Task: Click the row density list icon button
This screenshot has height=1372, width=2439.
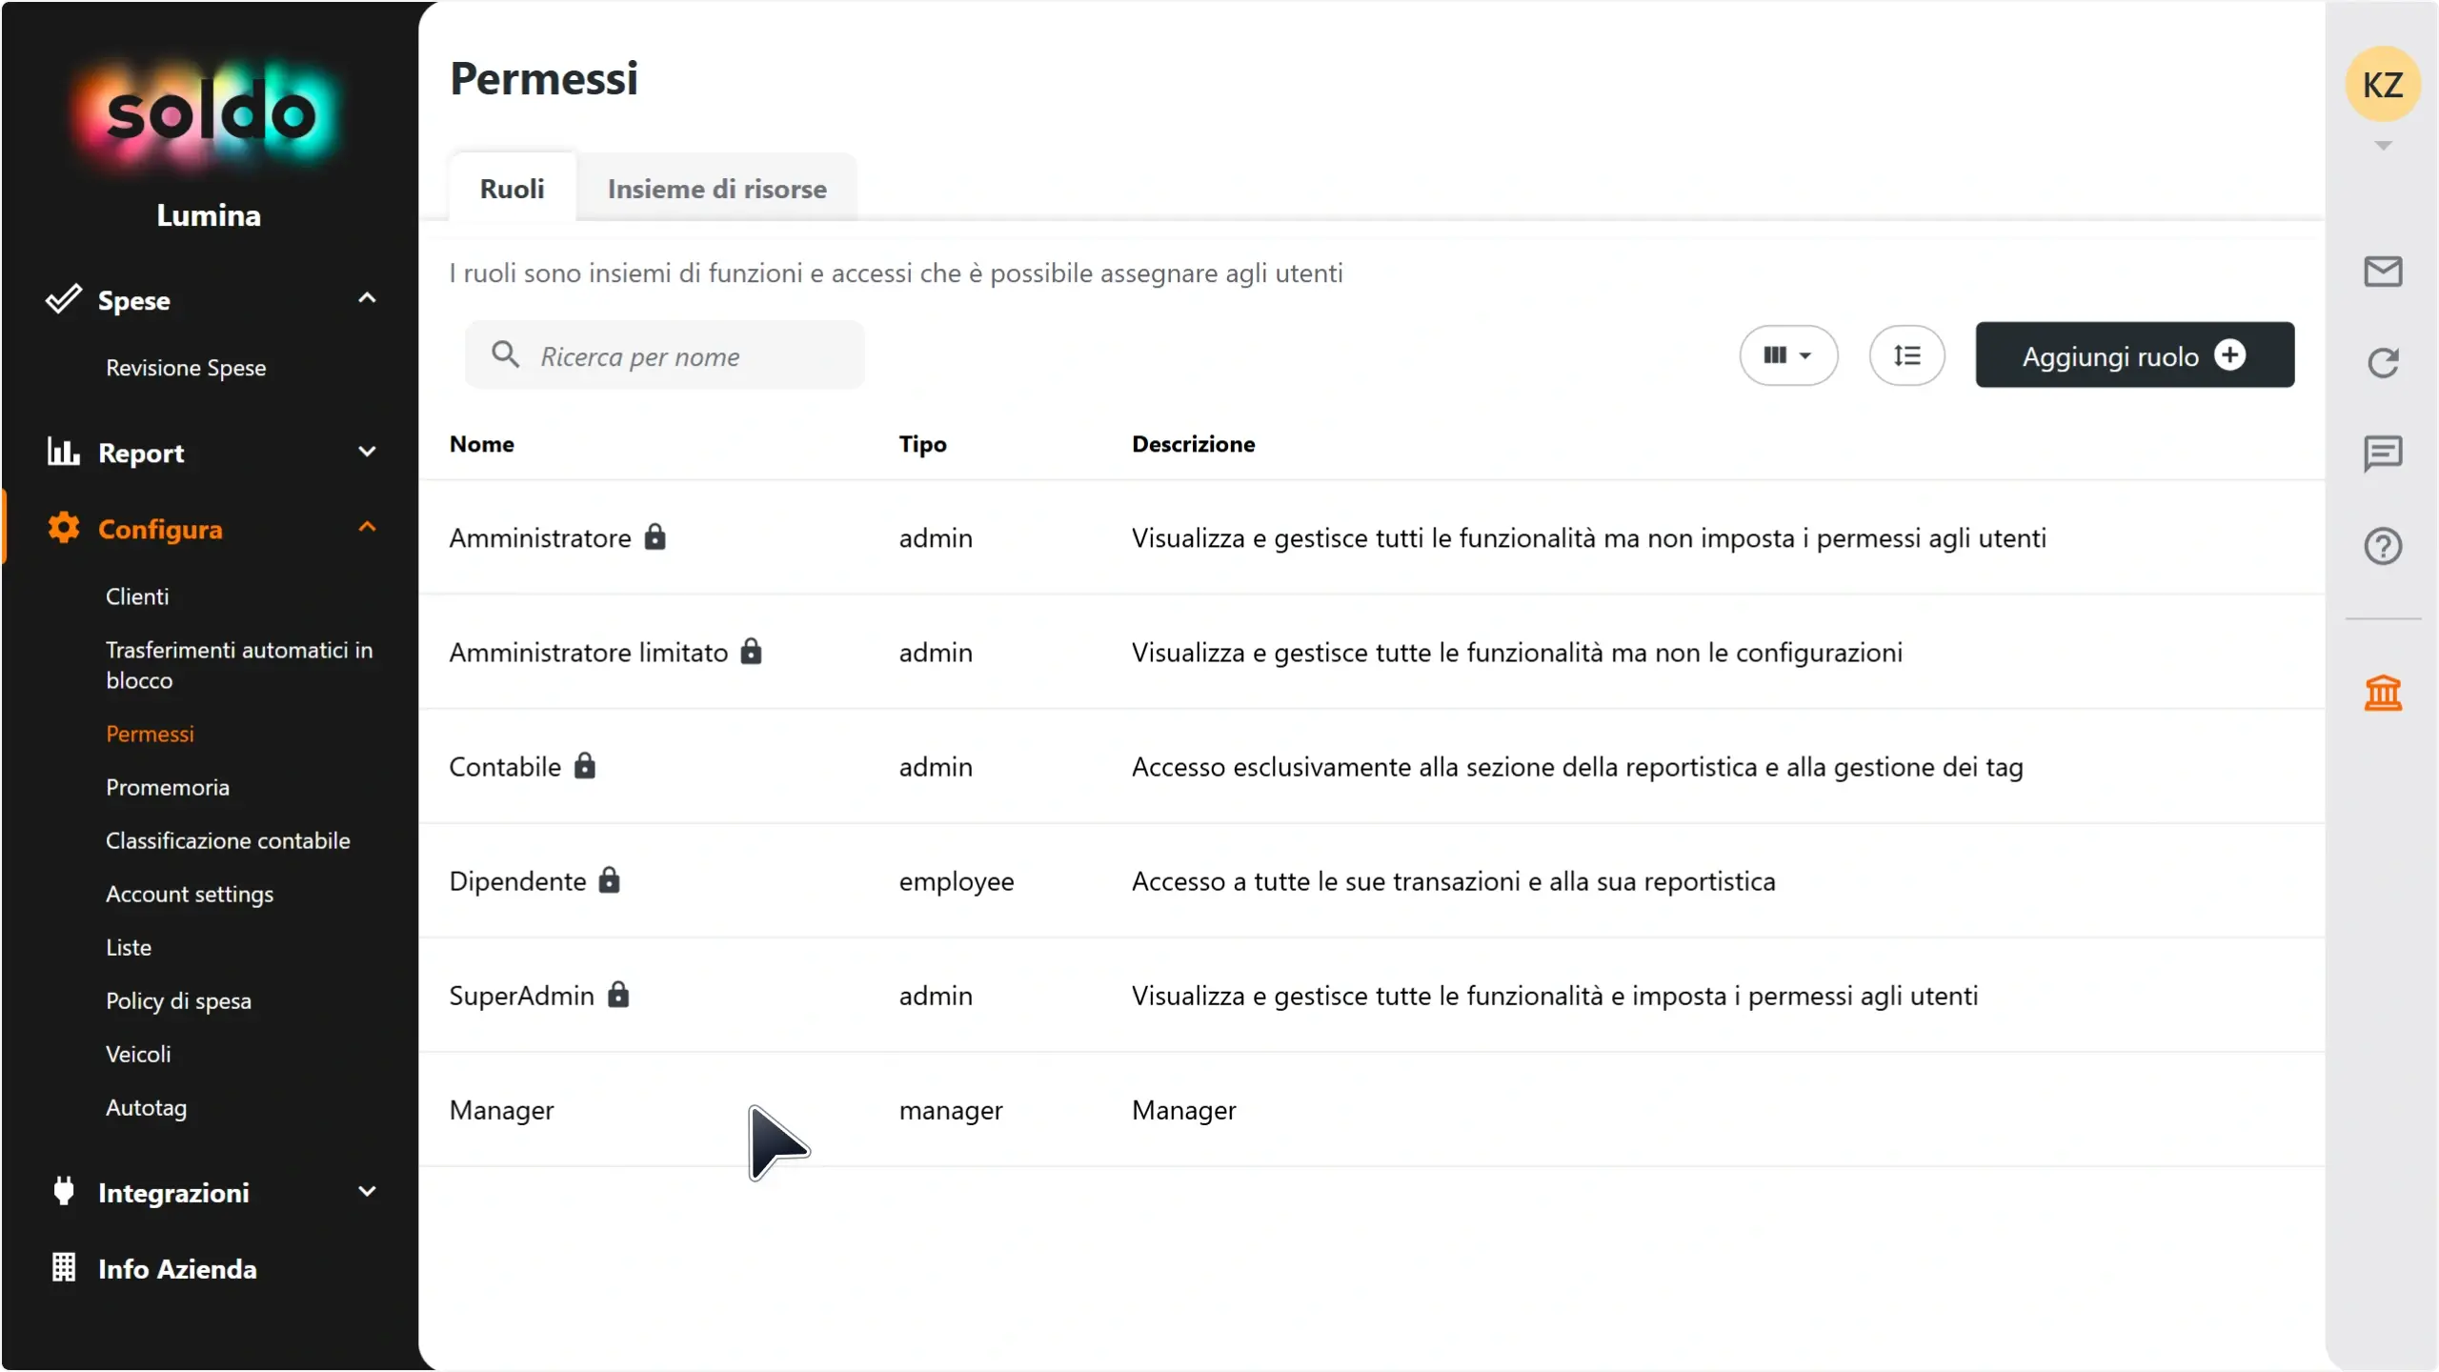Action: click(1906, 355)
